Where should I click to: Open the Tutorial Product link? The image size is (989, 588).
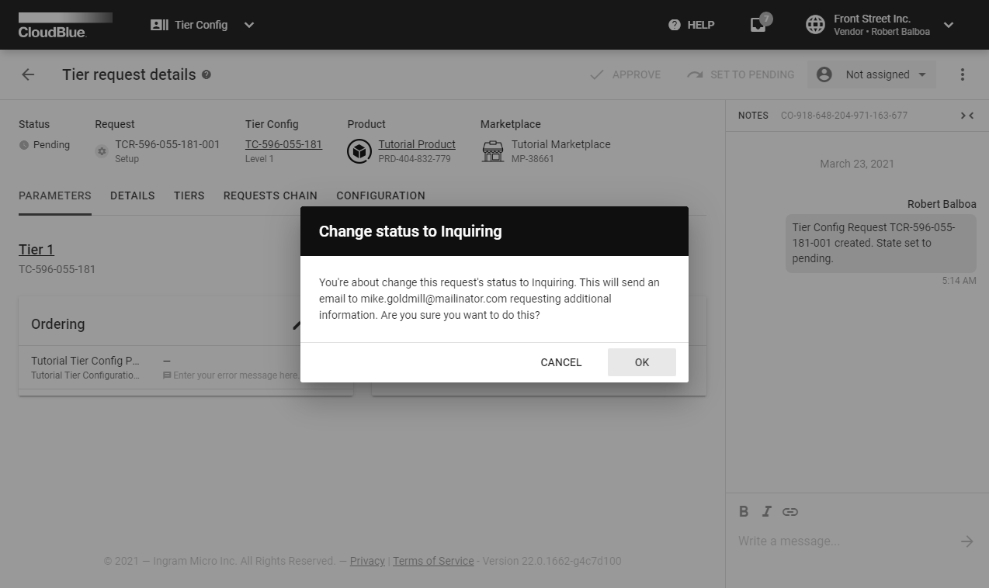(417, 144)
